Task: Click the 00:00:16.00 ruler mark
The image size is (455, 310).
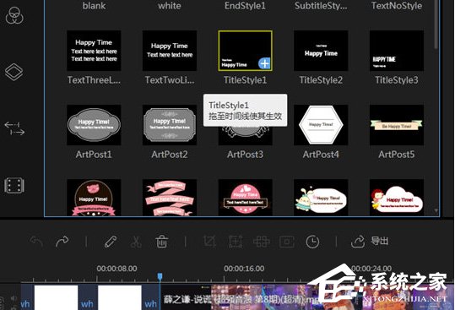Action: coord(244,269)
